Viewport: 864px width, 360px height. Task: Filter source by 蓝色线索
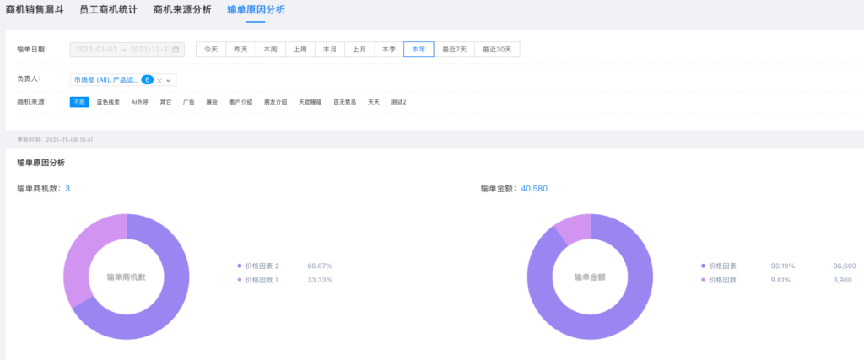click(x=108, y=102)
